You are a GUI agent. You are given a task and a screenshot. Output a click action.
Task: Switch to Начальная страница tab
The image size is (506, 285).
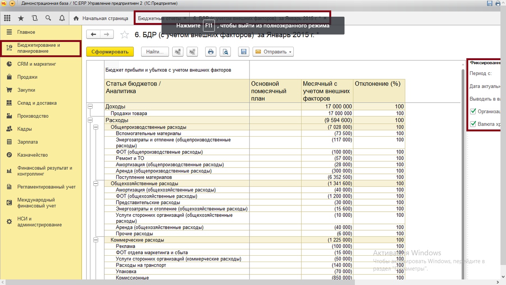coord(101,18)
